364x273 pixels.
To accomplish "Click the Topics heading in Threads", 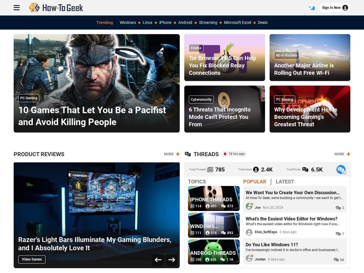I will point(197,182).
